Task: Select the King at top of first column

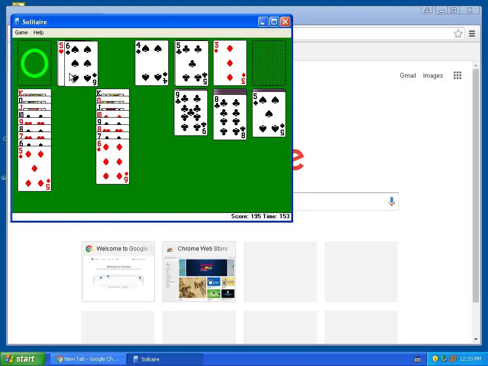Action: point(34,93)
